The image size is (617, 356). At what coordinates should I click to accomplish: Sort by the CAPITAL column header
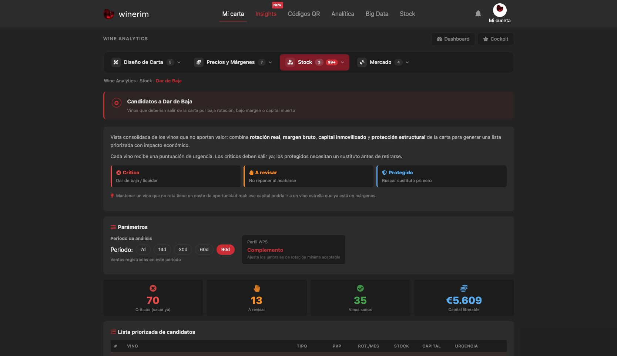click(x=432, y=346)
